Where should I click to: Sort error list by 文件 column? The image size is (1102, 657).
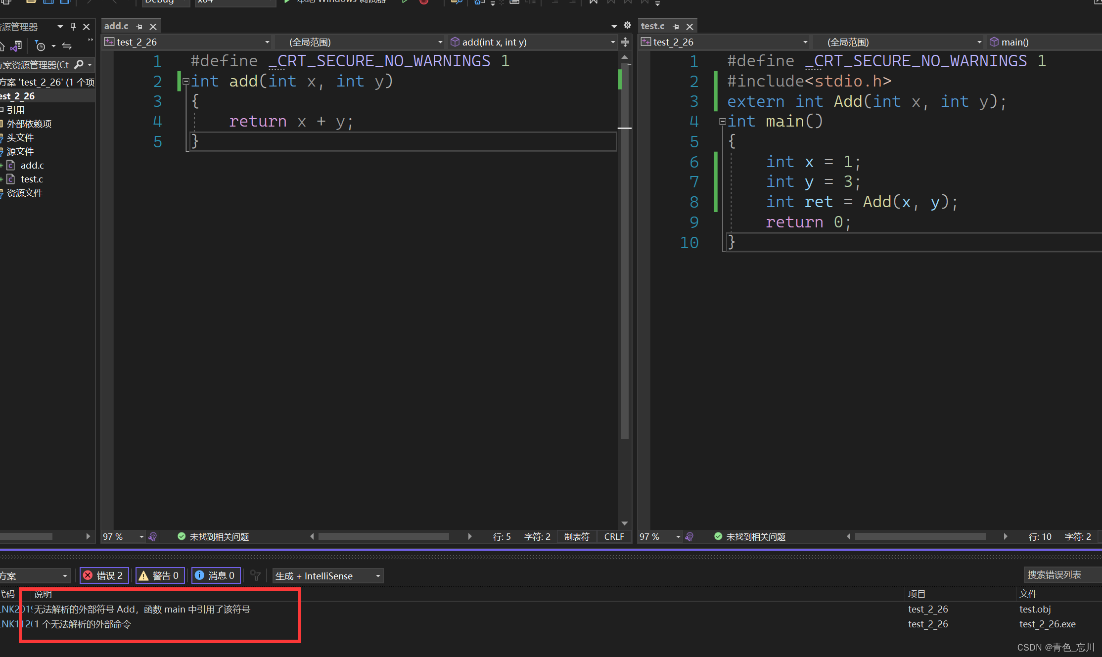pos(1028,594)
